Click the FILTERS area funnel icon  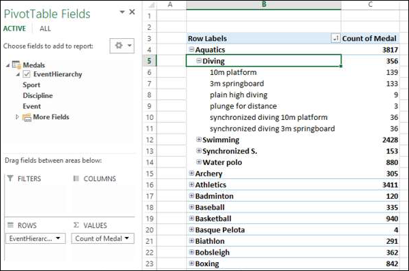[x=10, y=178]
